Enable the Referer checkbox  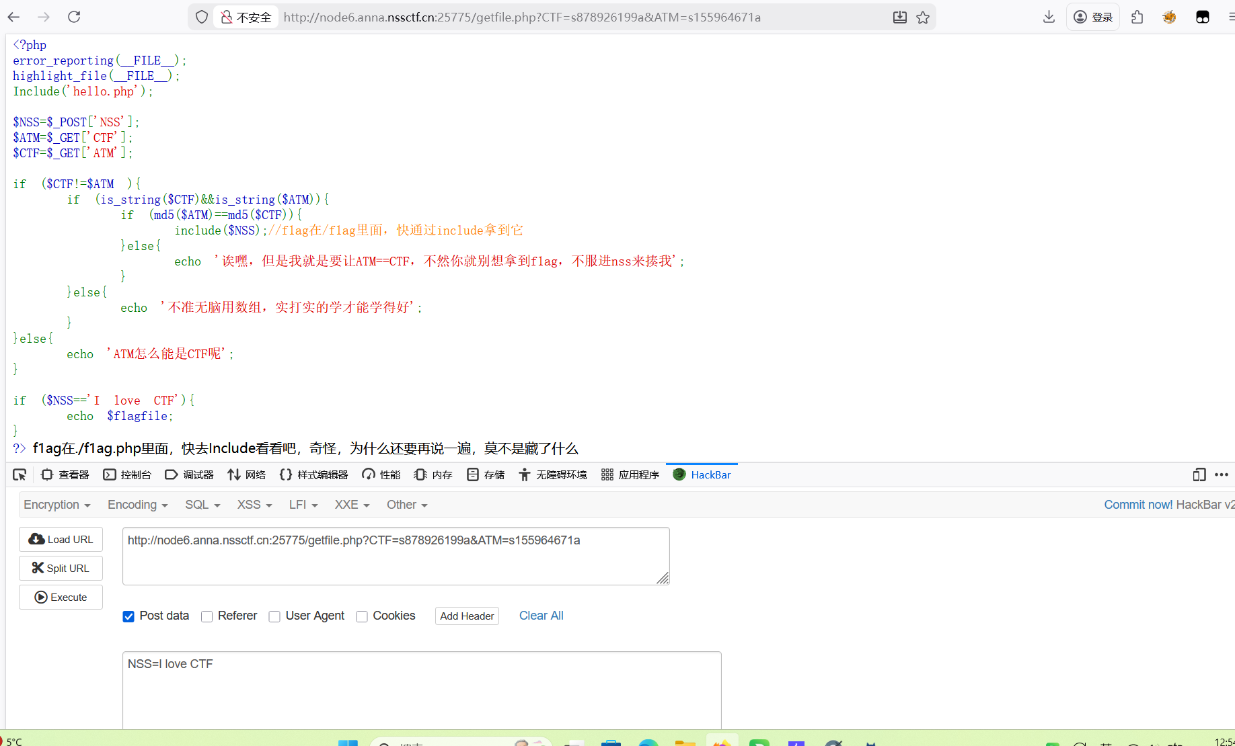[x=207, y=616]
